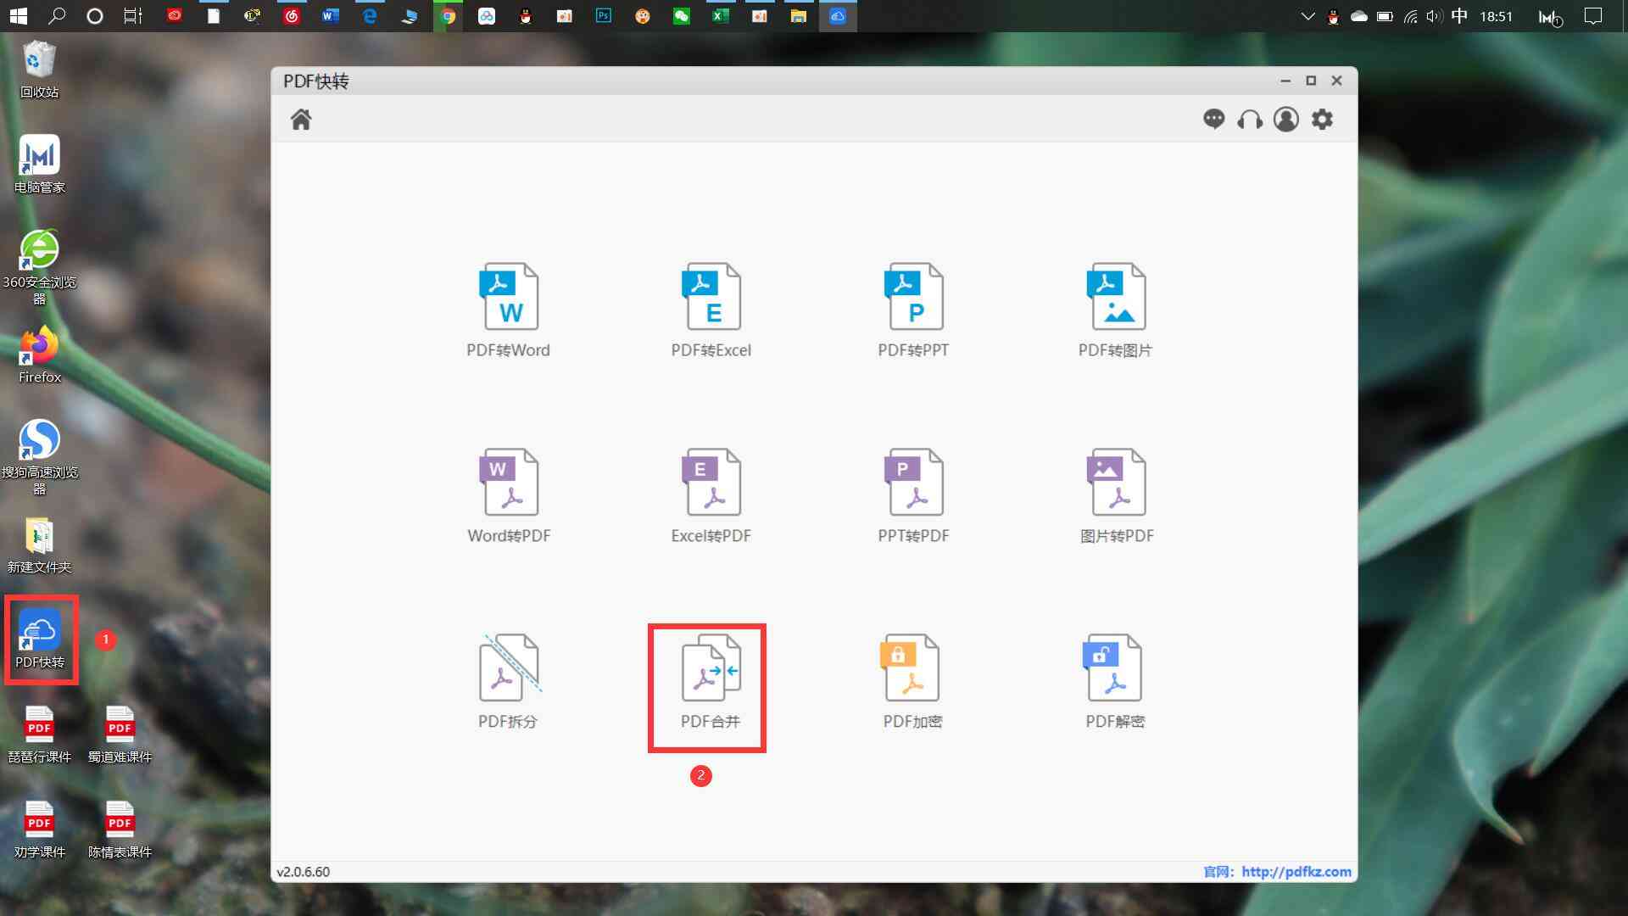Open 图片转PDF conversion tool
Image resolution: width=1628 pixels, height=916 pixels.
coord(1116,492)
